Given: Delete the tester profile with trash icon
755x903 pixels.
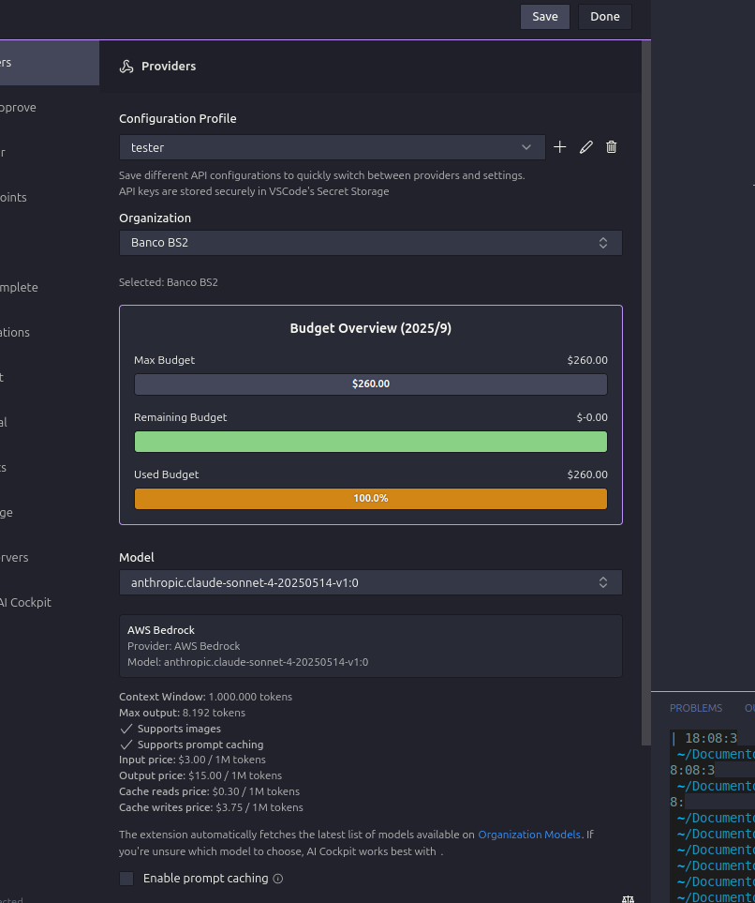Looking at the screenshot, I should pyautogui.click(x=612, y=147).
